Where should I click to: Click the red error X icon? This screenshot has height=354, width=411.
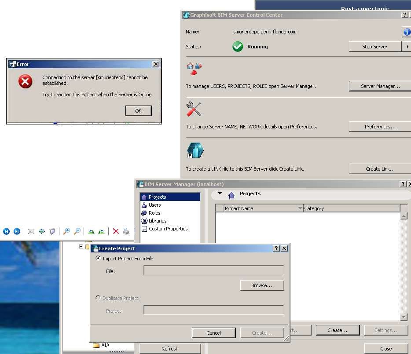(26, 81)
